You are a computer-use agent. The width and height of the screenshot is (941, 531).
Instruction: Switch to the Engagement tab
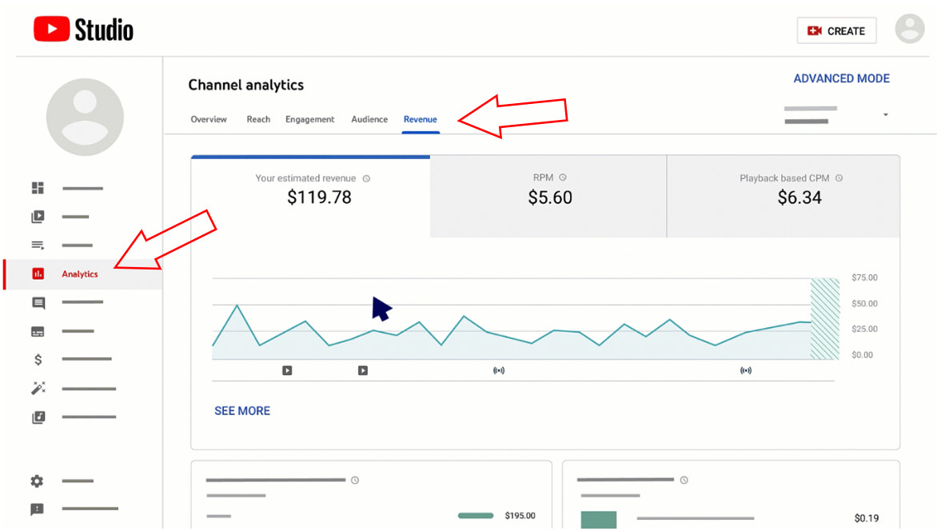point(309,120)
